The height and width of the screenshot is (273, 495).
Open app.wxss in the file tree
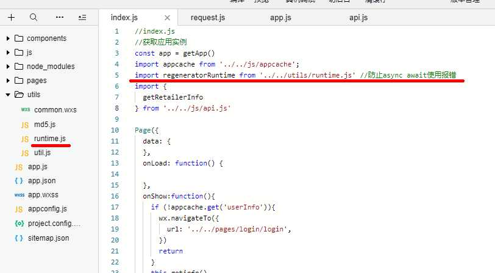[43, 195]
